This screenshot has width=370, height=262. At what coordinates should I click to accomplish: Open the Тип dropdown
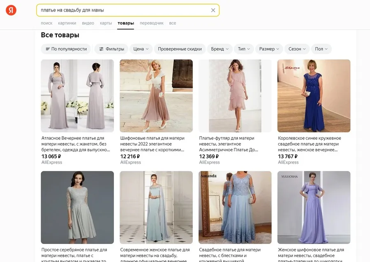[244, 49]
